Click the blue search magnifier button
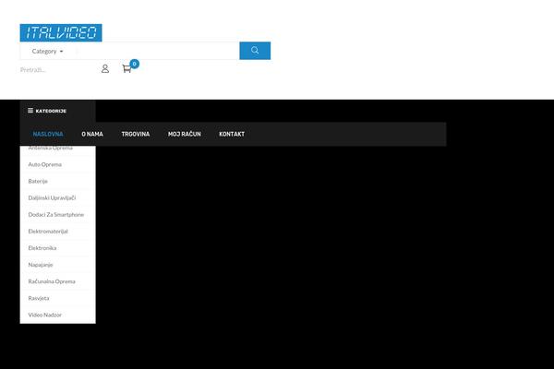Viewport: 554px width, 369px height. pos(255,51)
